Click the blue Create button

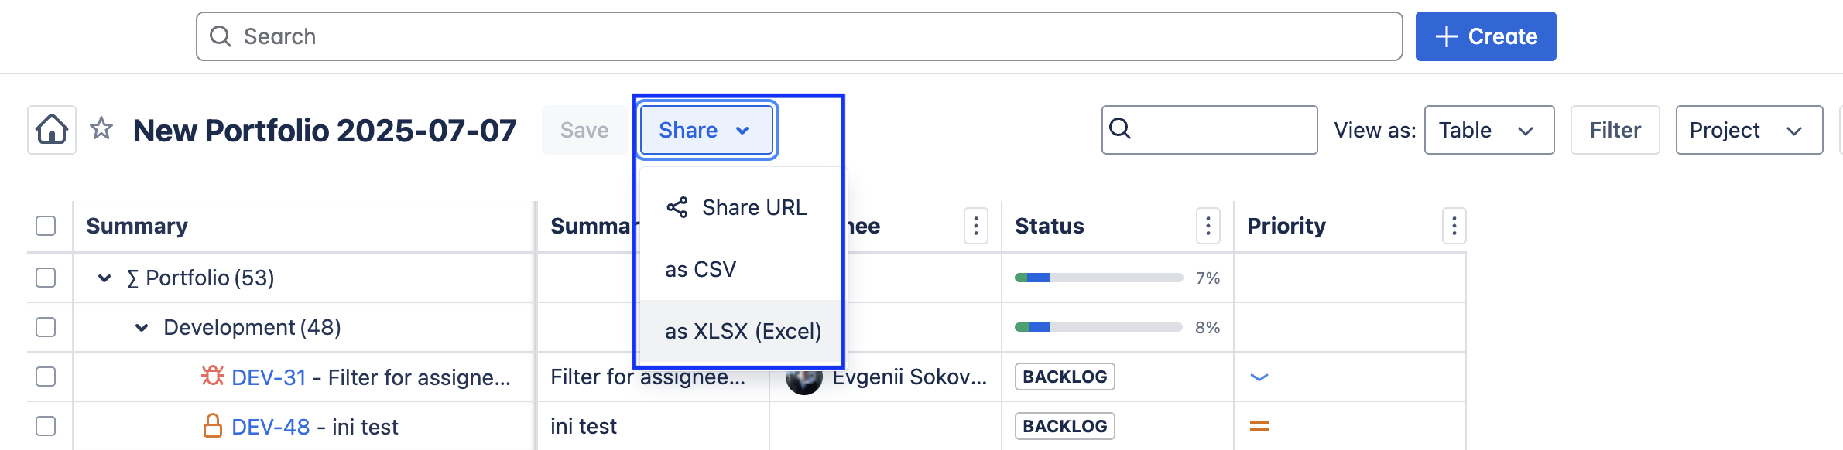tap(1485, 36)
